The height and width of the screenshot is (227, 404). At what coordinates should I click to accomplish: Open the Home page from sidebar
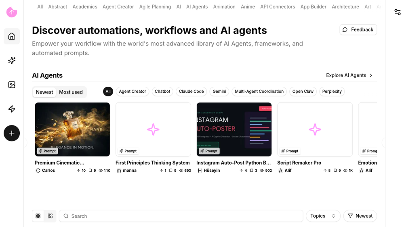coord(12,36)
